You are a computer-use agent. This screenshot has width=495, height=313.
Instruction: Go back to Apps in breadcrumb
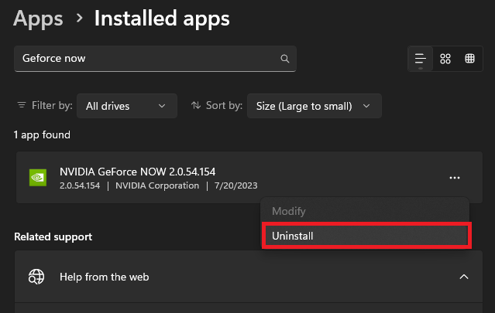tap(38, 19)
